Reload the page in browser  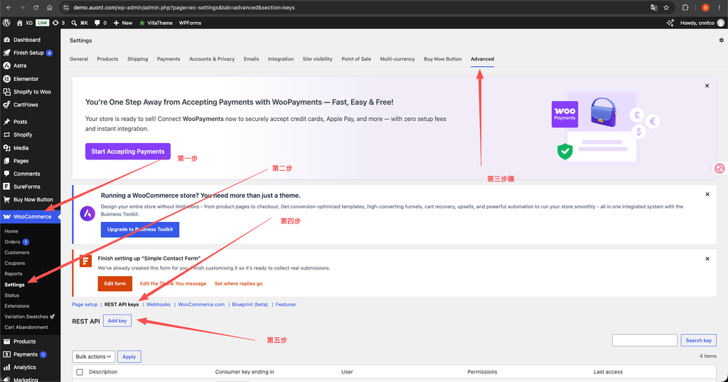pyautogui.click(x=36, y=7)
